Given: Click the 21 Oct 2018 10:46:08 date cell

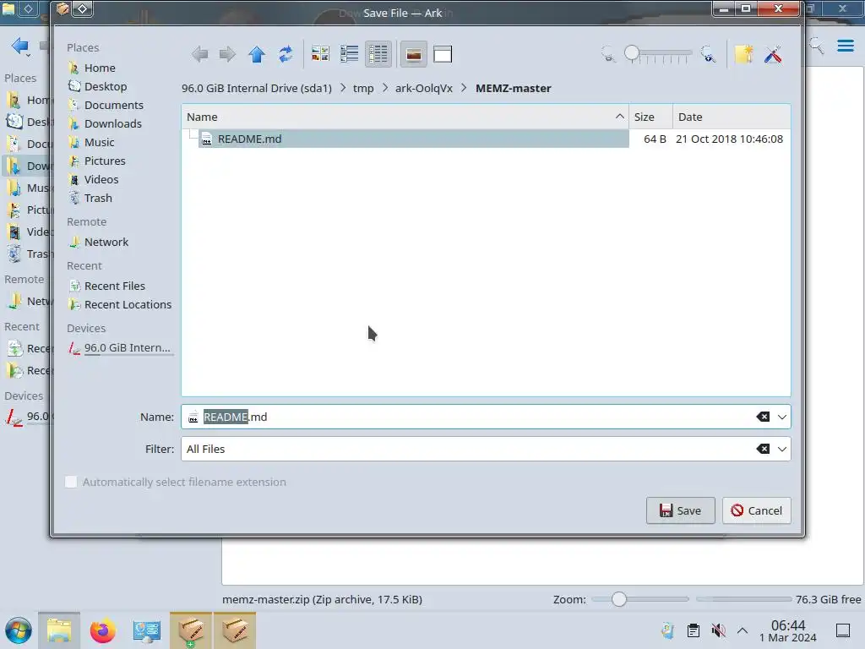Looking at the screenshot, I should tap(729, 139).
